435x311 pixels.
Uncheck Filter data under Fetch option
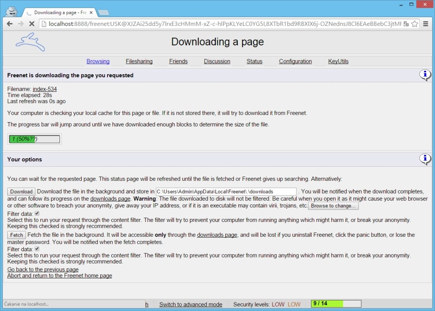coord(37,249)
